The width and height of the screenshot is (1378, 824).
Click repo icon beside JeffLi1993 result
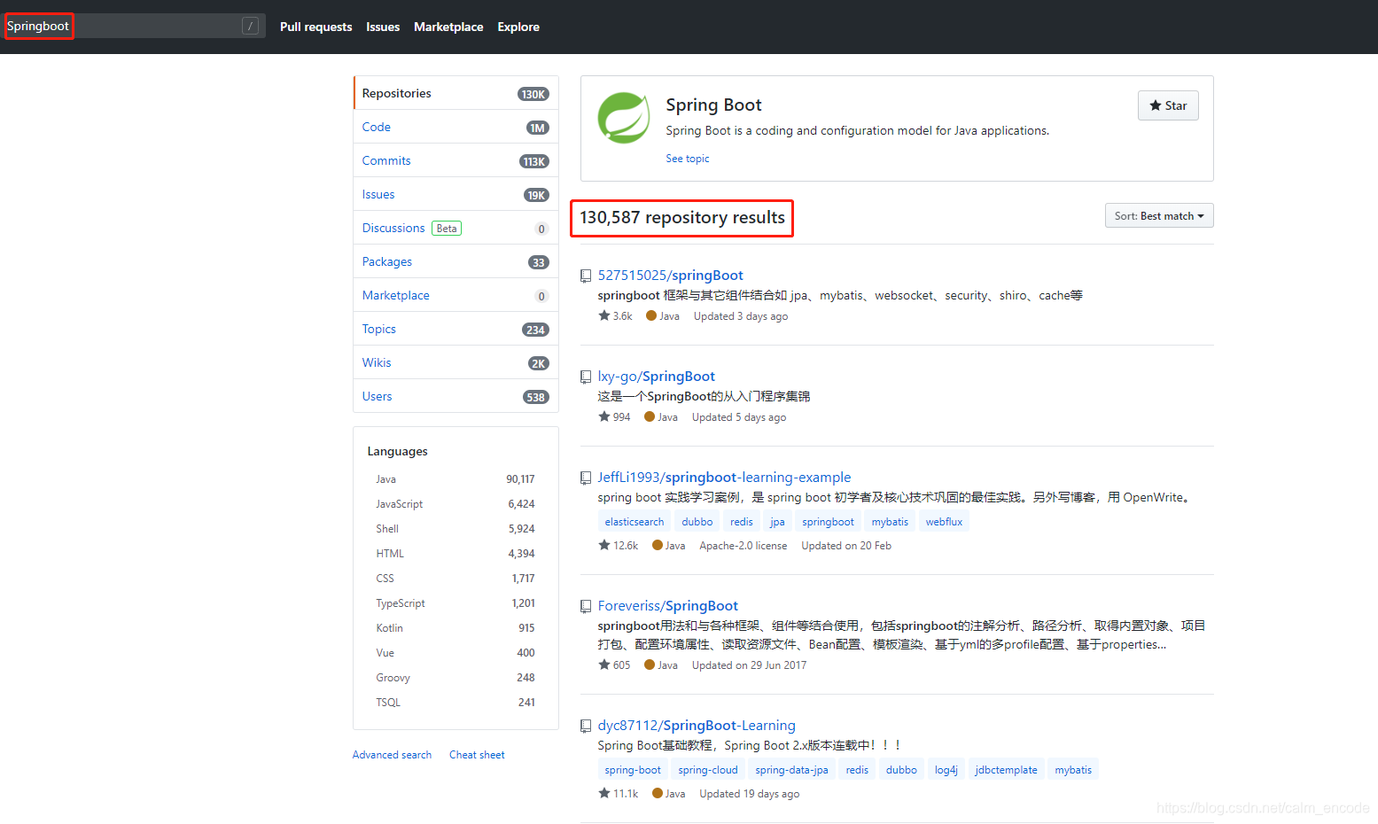click(x=586, y=478)
